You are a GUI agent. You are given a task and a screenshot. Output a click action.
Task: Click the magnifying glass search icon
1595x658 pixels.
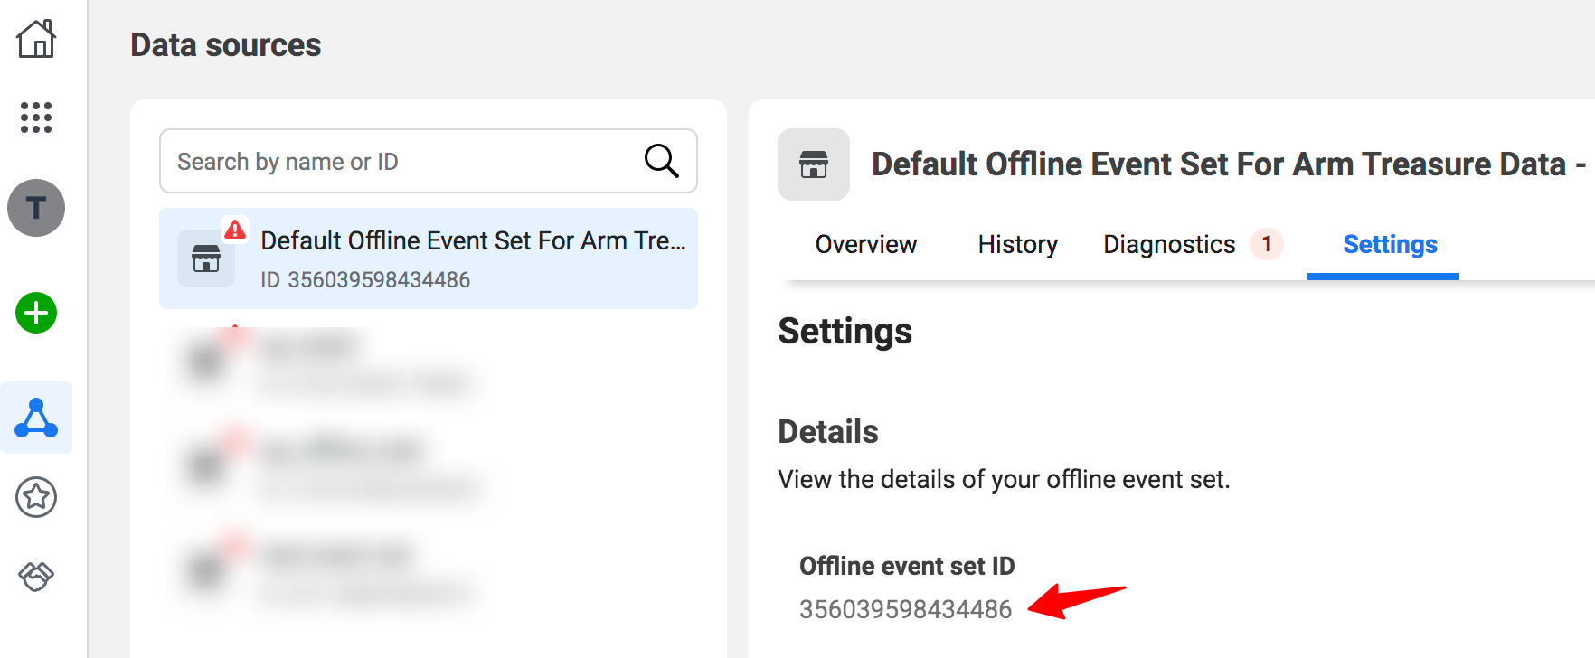pos(661,161)
